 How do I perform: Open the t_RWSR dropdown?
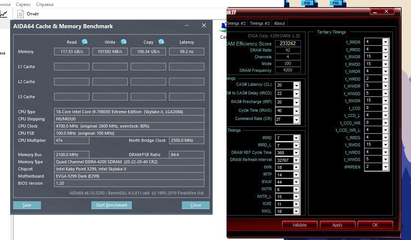tap(385, 100)
